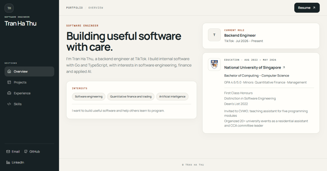Click the external arrow beside National University
Image resolution: width=327 pixels, height=171 pixels.
coord(284,68)
